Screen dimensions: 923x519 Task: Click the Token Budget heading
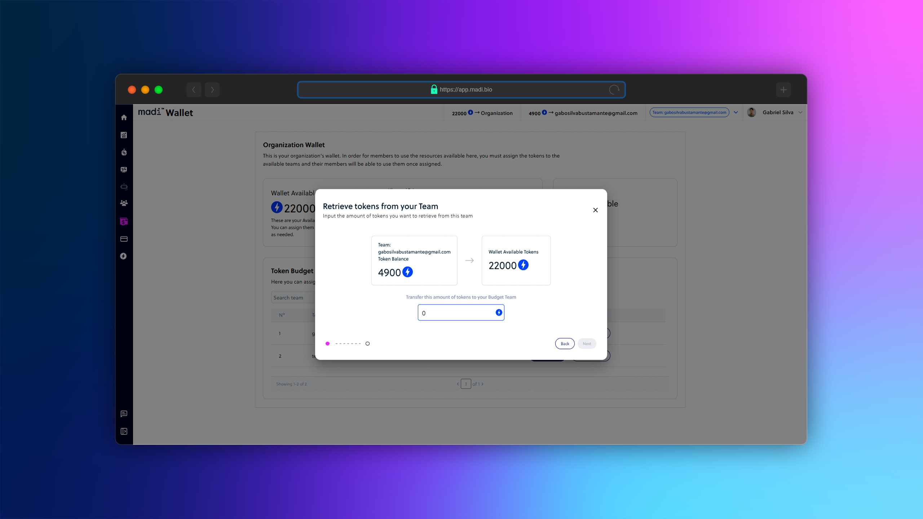point(292,271)
